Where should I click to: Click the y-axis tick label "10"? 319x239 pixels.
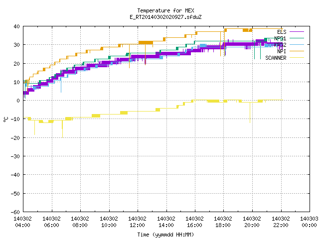[x=16, y=82]
